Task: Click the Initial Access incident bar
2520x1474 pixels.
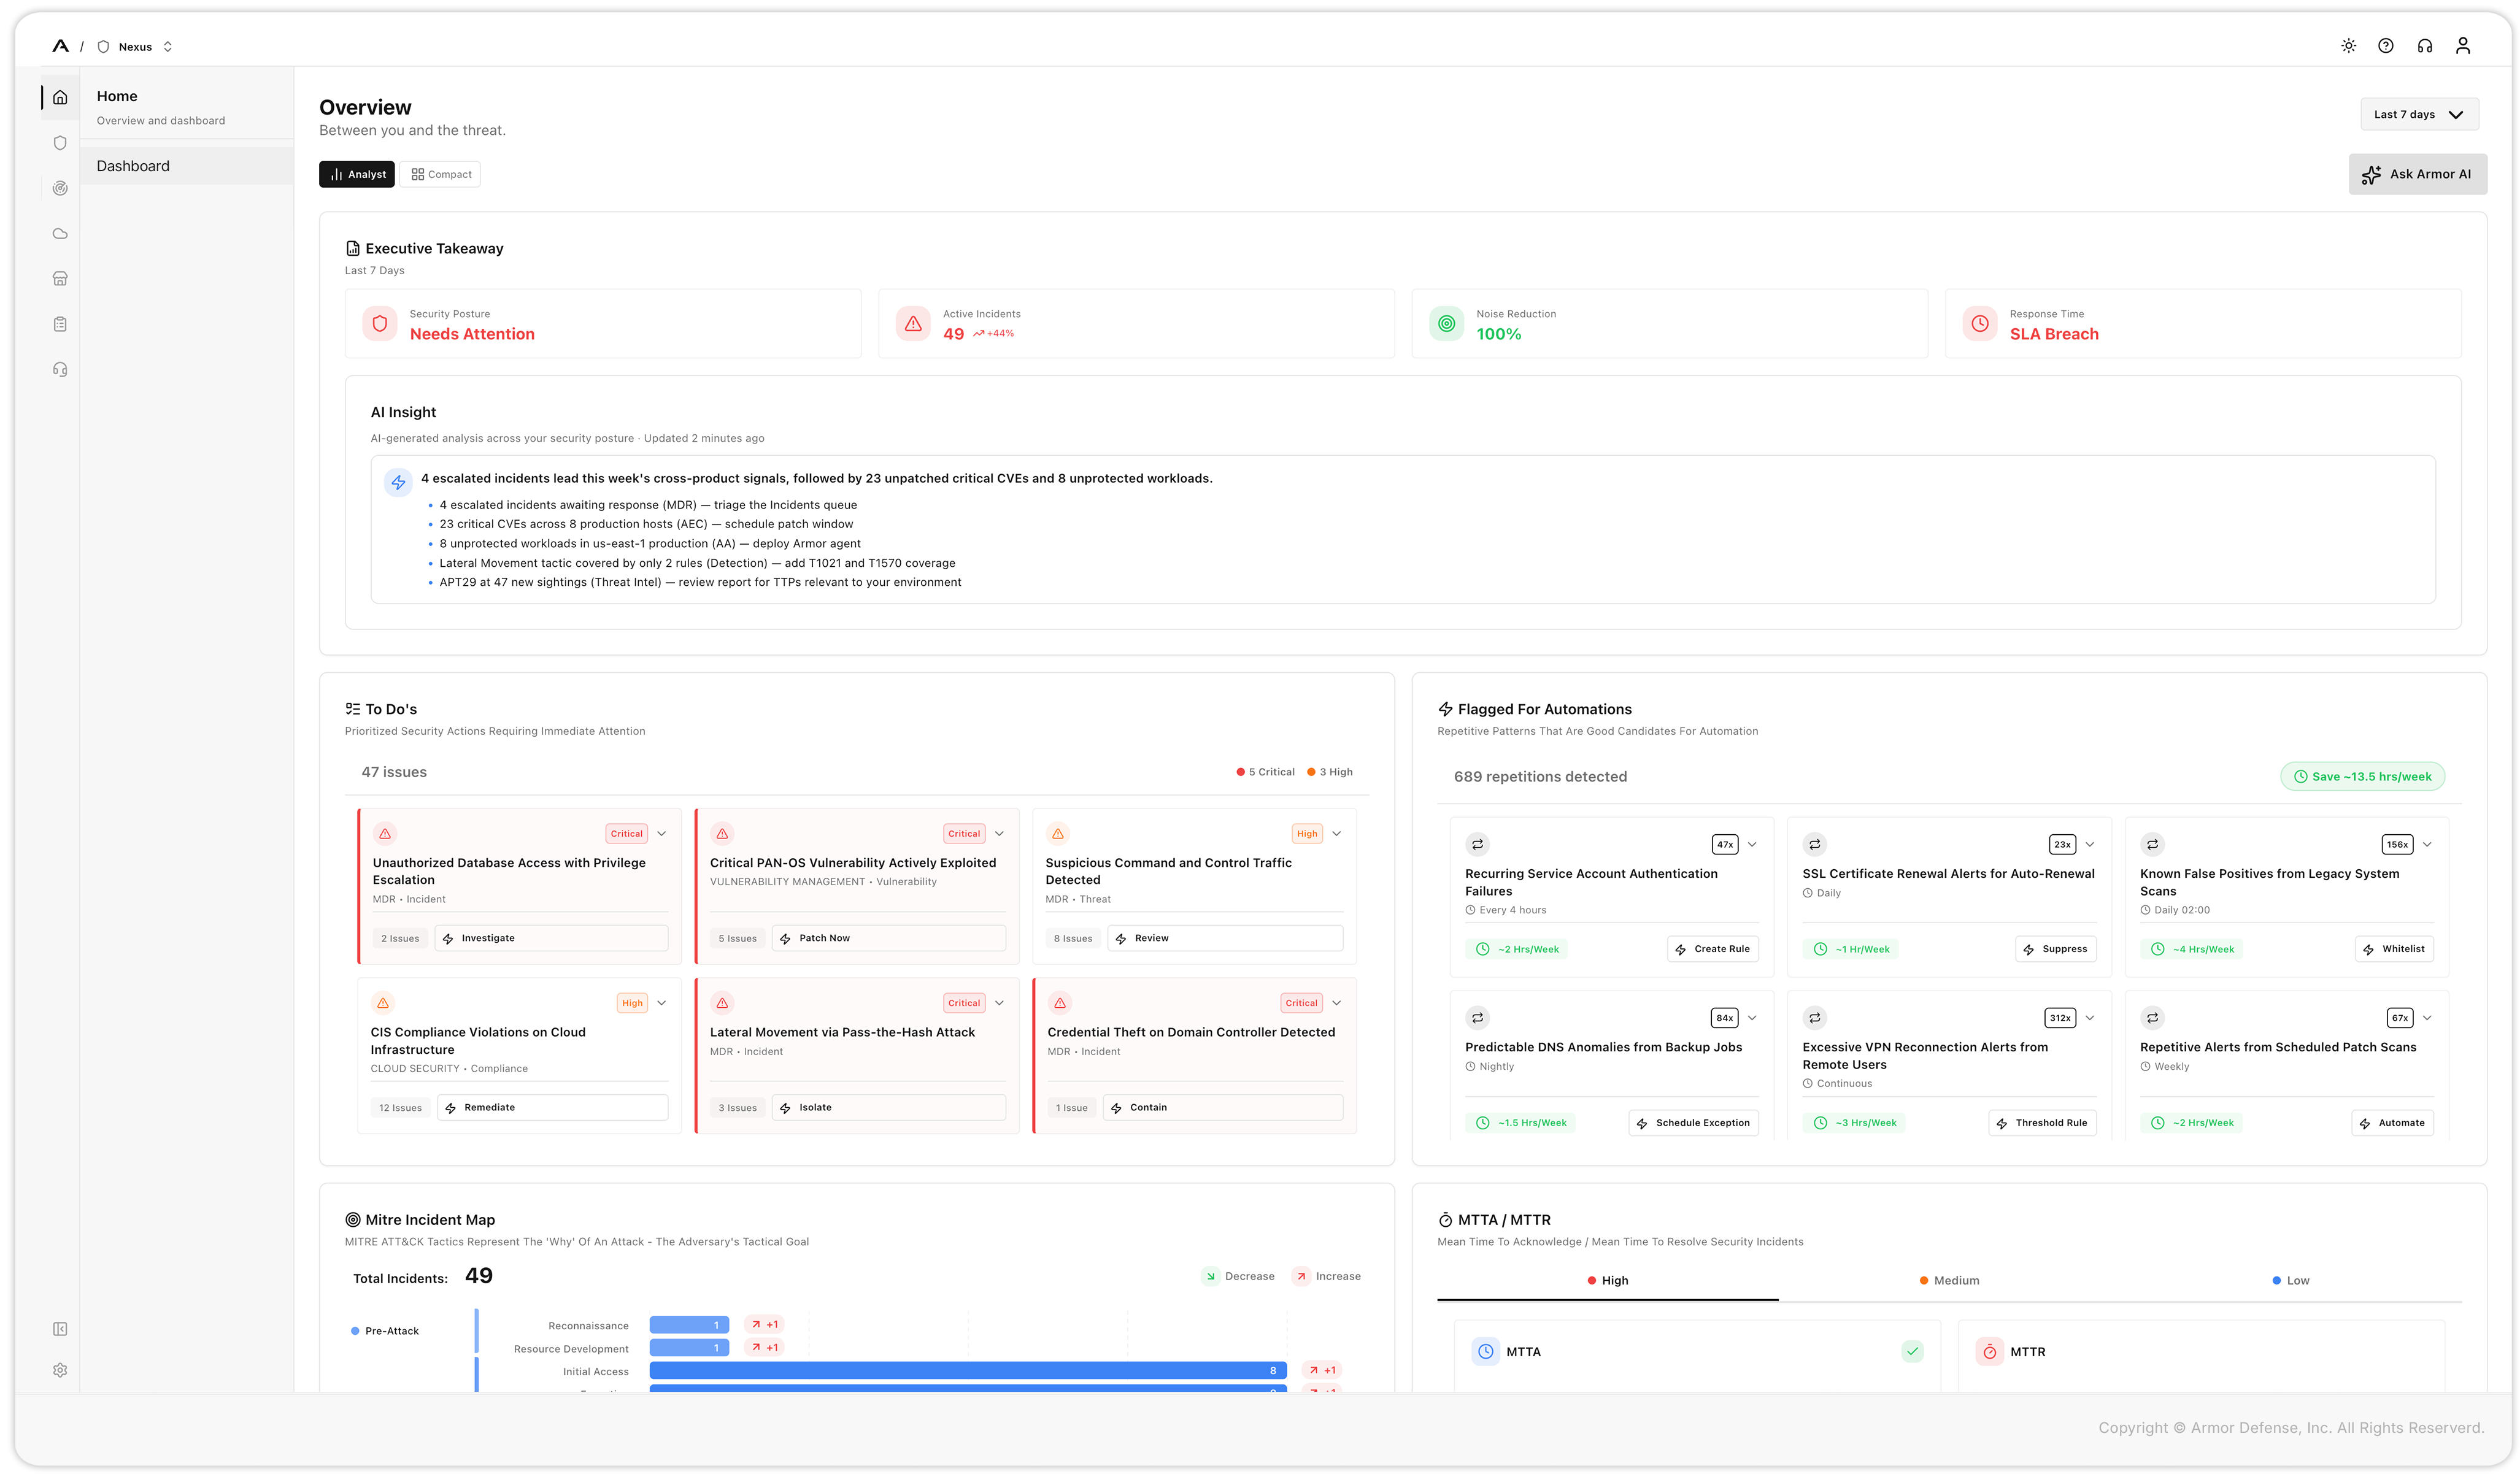Action: coord(968,1371)
